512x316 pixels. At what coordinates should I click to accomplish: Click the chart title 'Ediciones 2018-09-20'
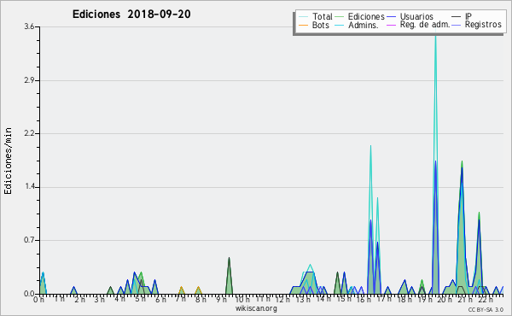tap(131, 15)
